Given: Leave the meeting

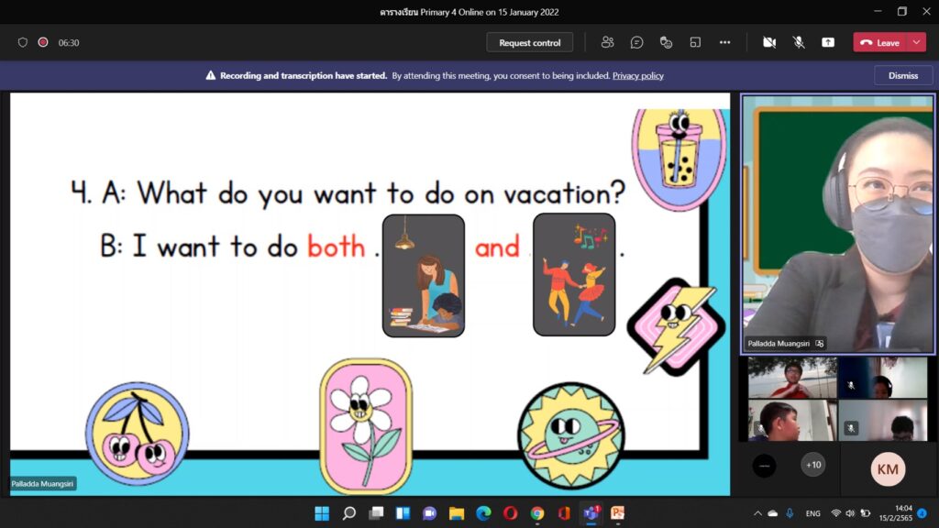Looking at the screenshot, I should [x=880, y=42].
